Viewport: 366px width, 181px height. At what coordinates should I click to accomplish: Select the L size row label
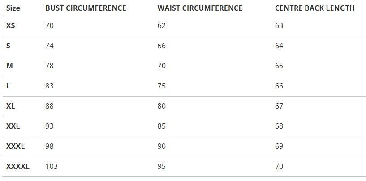9,86
